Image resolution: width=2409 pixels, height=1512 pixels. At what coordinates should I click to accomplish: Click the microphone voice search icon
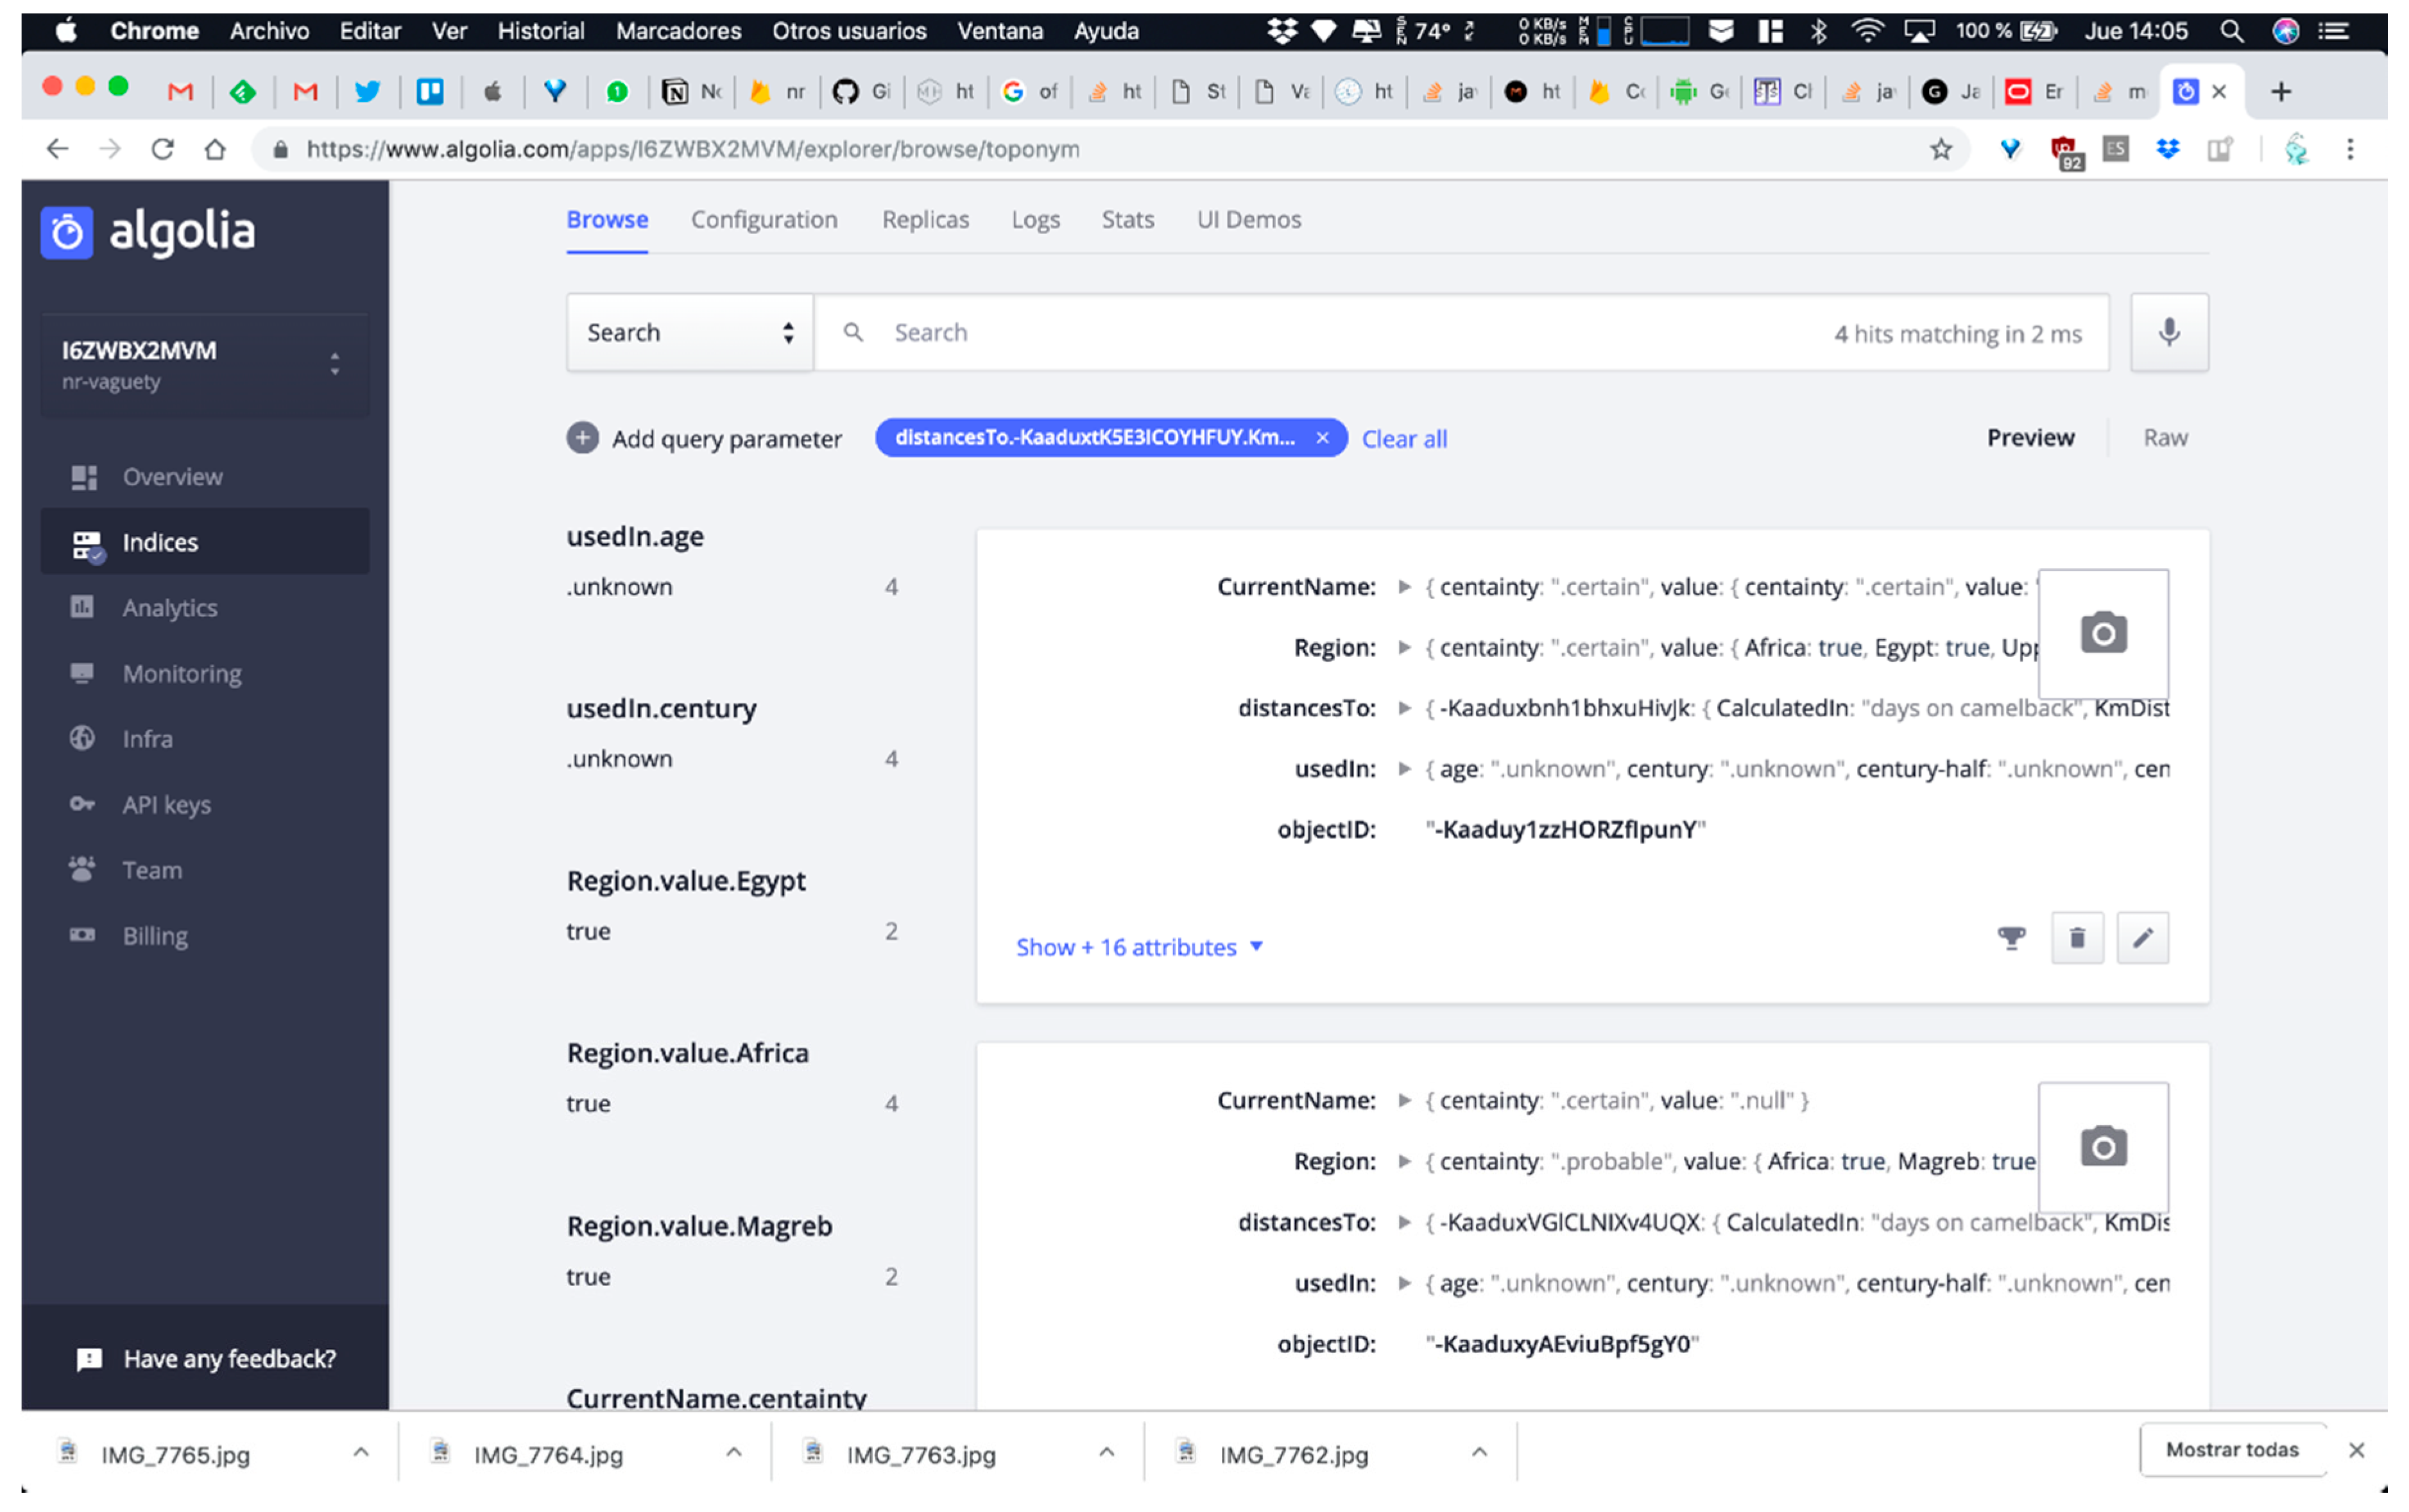tap(2168, 332)
